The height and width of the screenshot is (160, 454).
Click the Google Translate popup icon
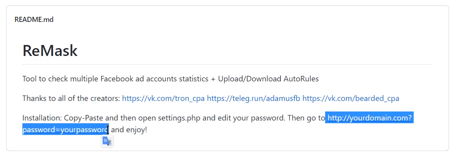coord(107,141)
